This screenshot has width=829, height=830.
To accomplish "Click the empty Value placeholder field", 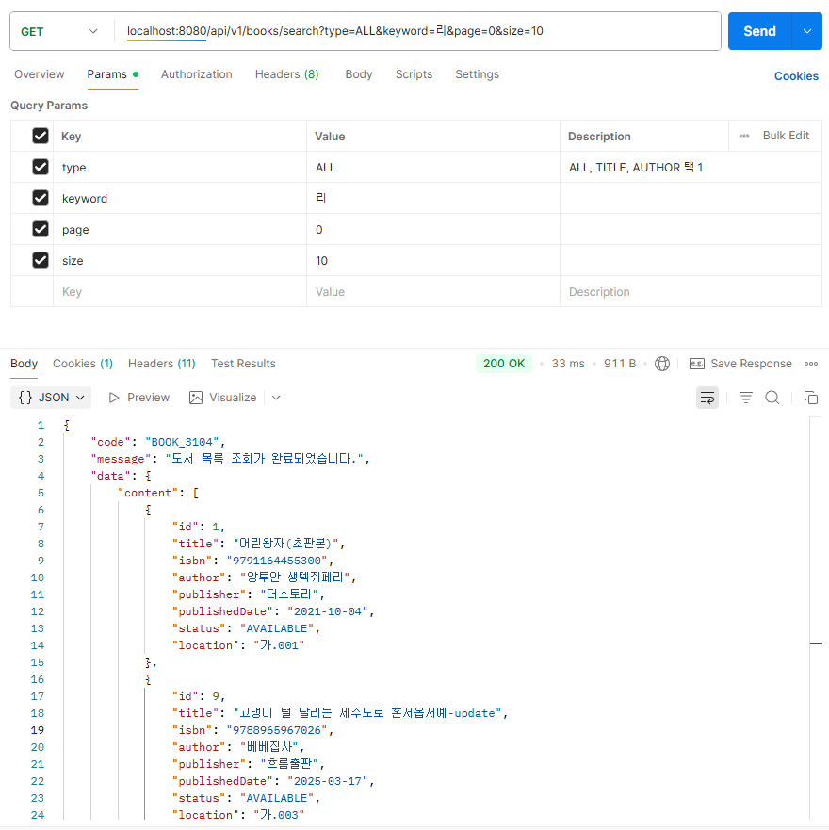I will click(433, 292).
